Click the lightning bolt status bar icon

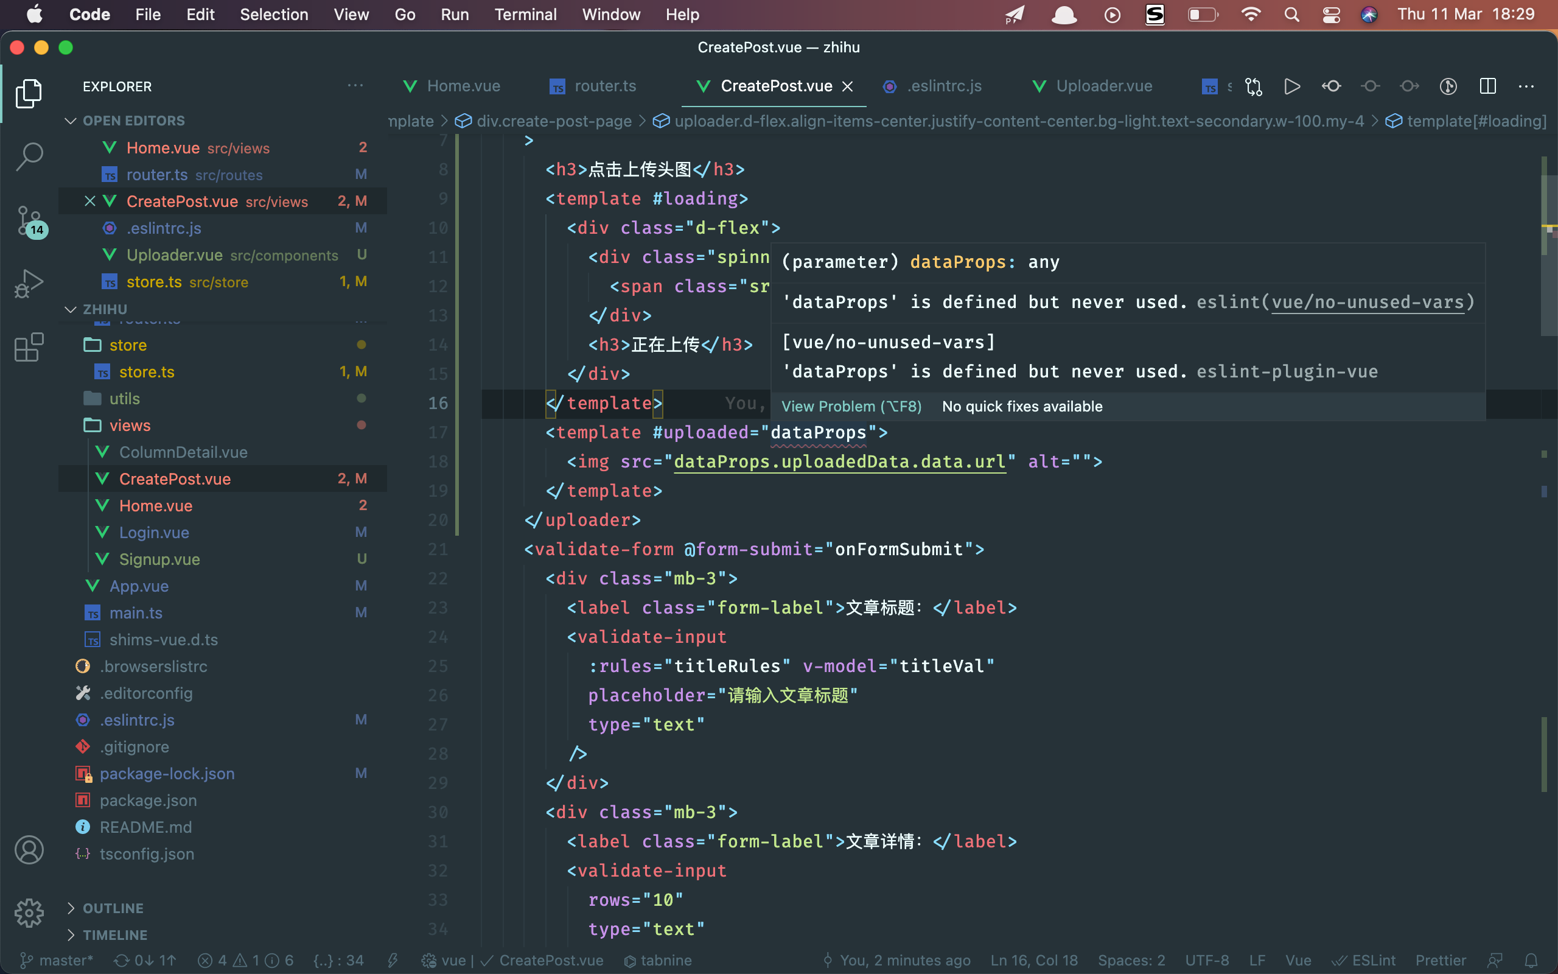coord(392,961)
